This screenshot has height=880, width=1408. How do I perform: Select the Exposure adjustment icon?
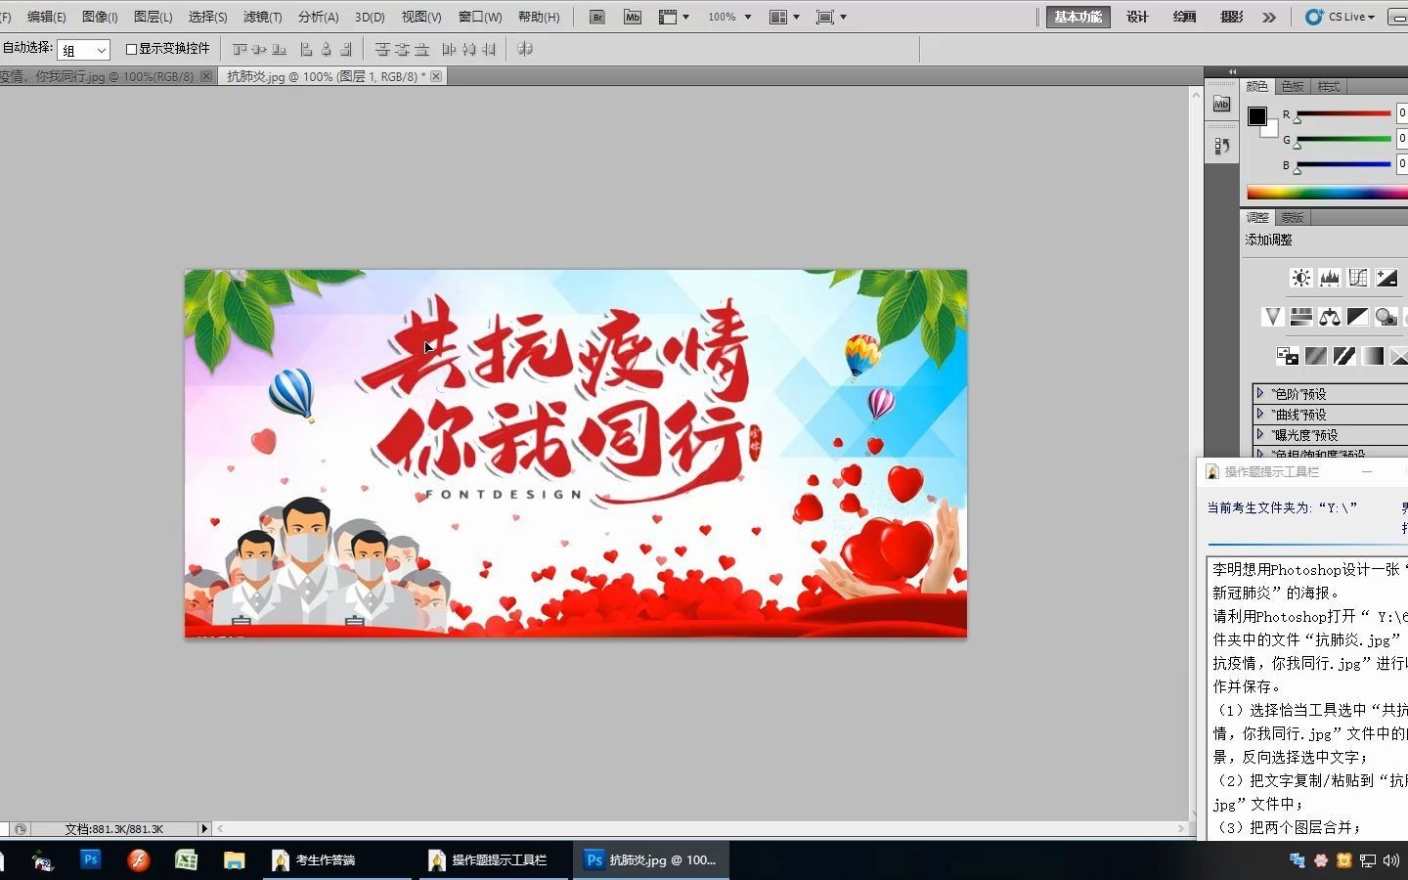coord(1387,278)
